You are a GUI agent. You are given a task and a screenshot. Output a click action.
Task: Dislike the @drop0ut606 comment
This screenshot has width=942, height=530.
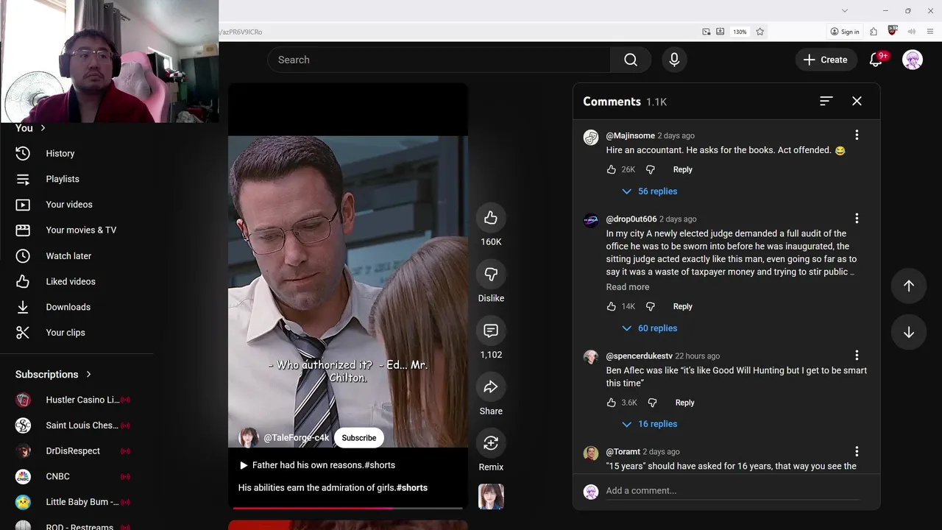coord(650,306)
